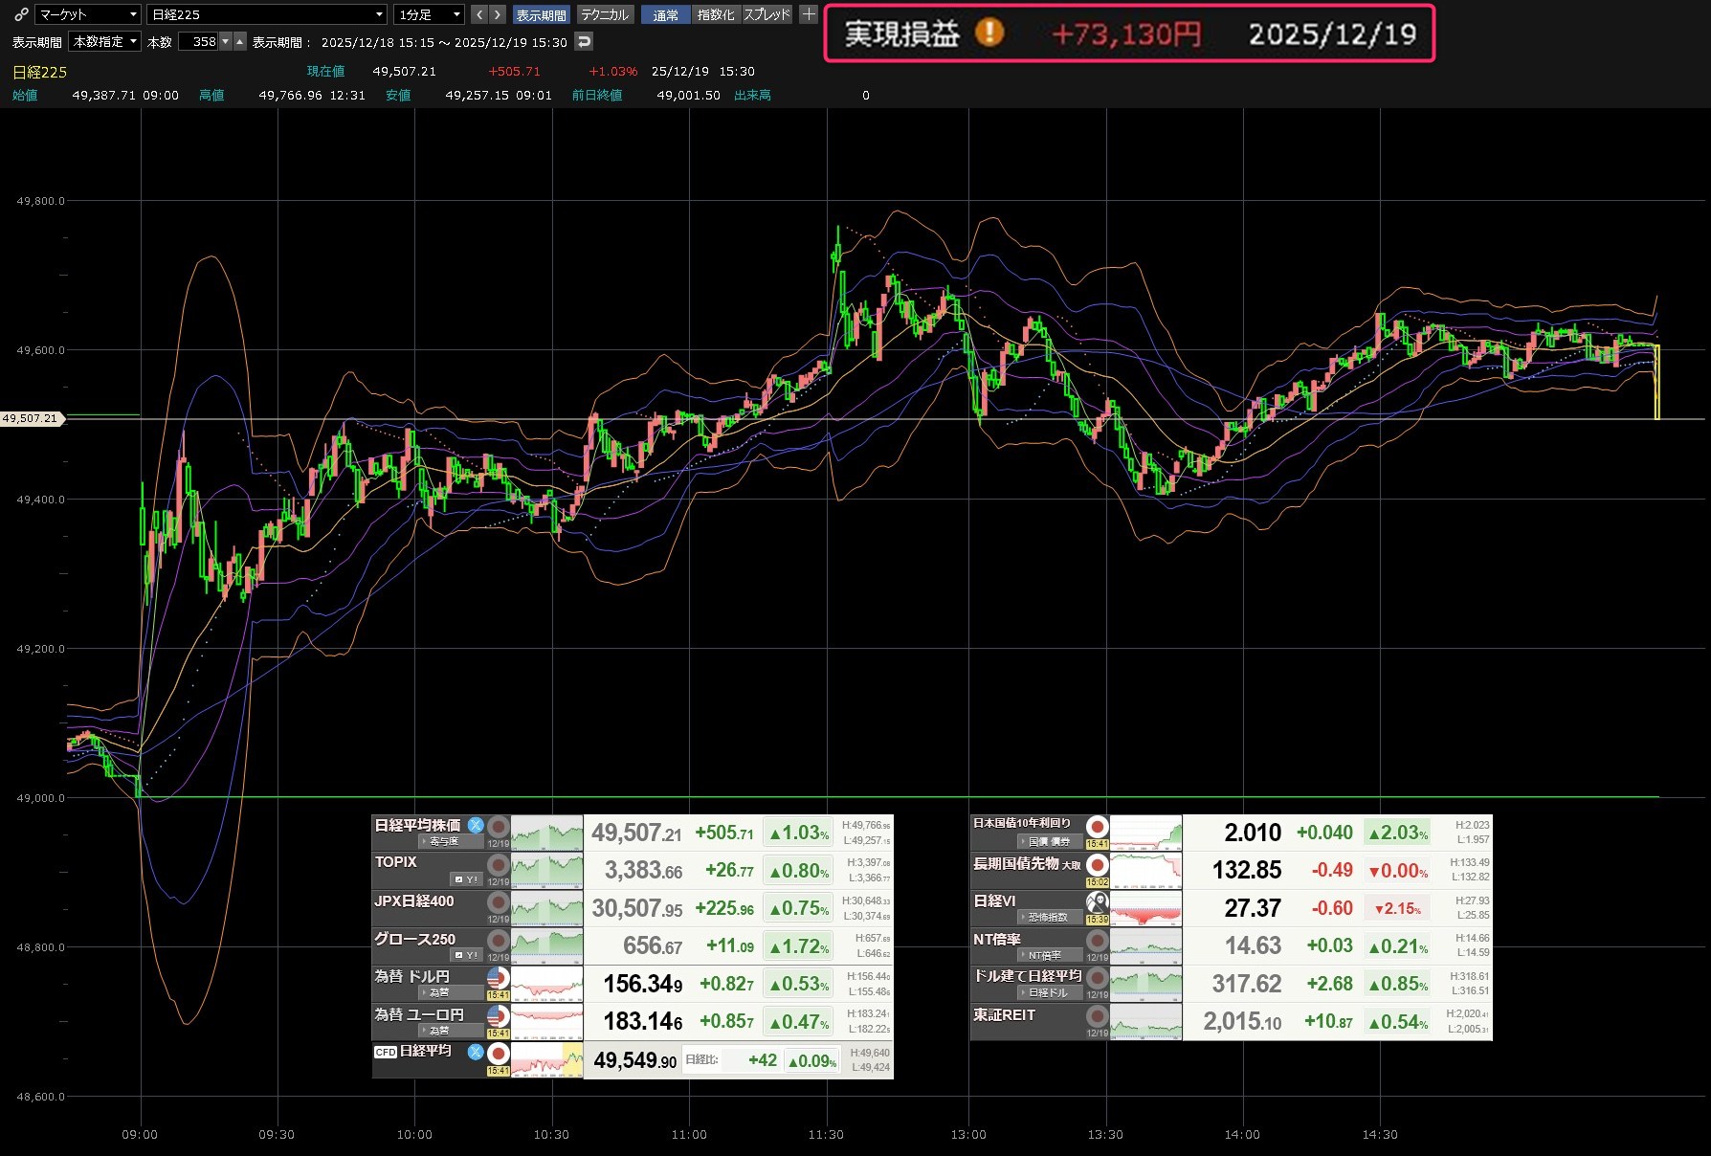
Task: Click the X icon beside 日経平均株価
Action: click(x=476, y=825)
